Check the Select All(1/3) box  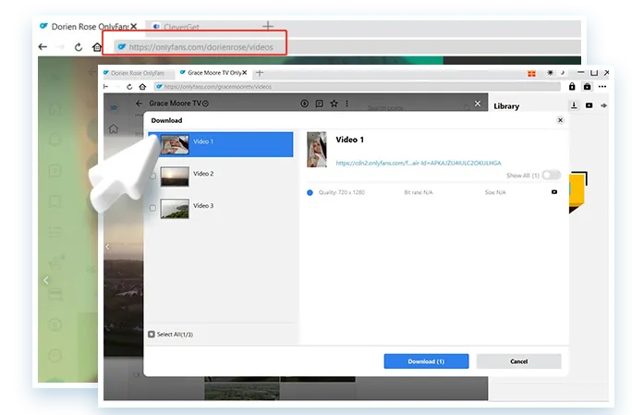[x=152, y=335]
